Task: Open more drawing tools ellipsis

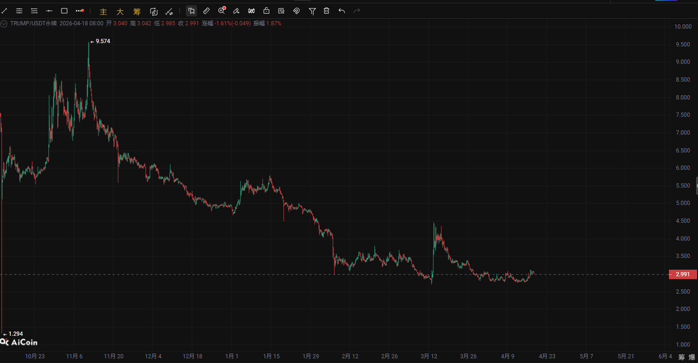Action: click(x=80, y=10)
